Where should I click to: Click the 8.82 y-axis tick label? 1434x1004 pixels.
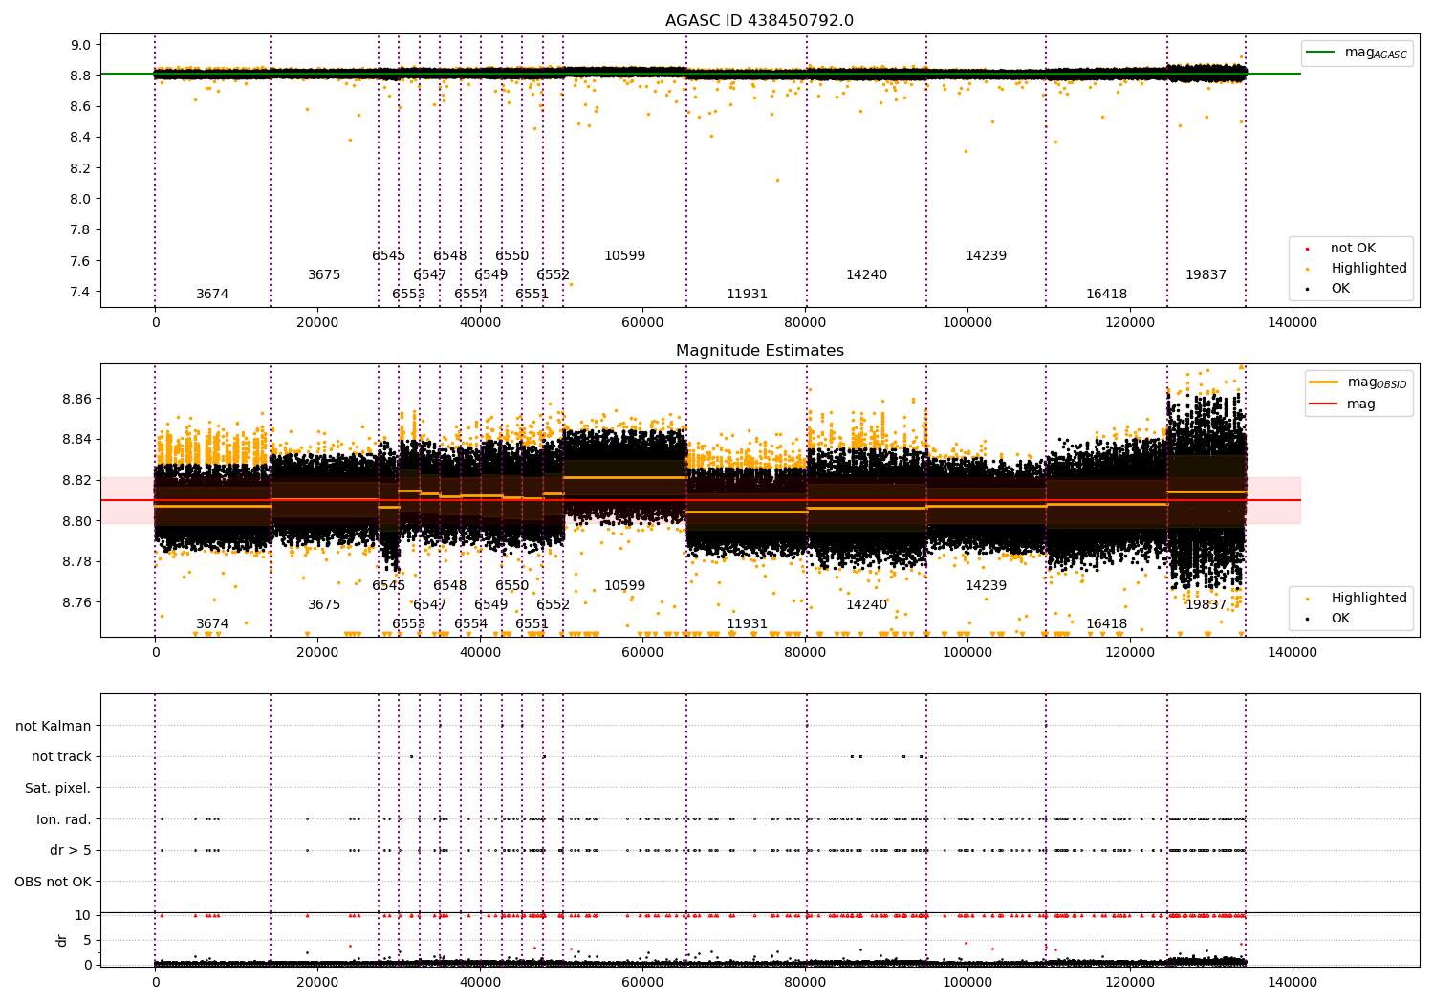(76, 480)
